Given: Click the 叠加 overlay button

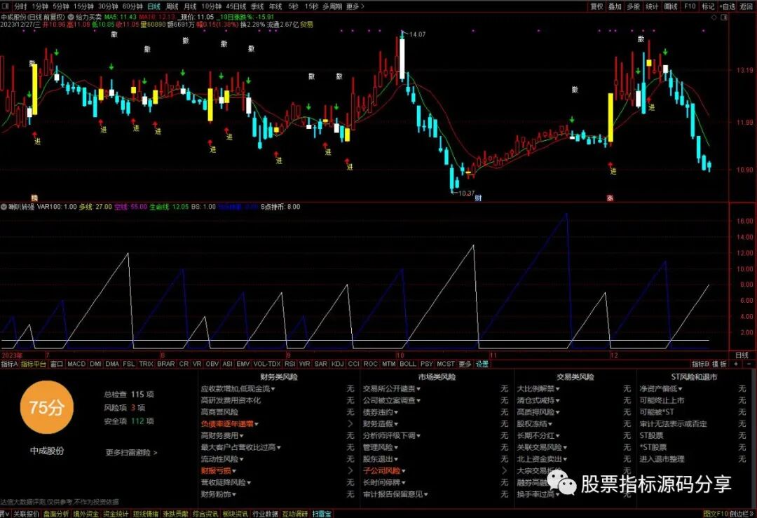Looking at the screenshot, I should pos(615,6).
